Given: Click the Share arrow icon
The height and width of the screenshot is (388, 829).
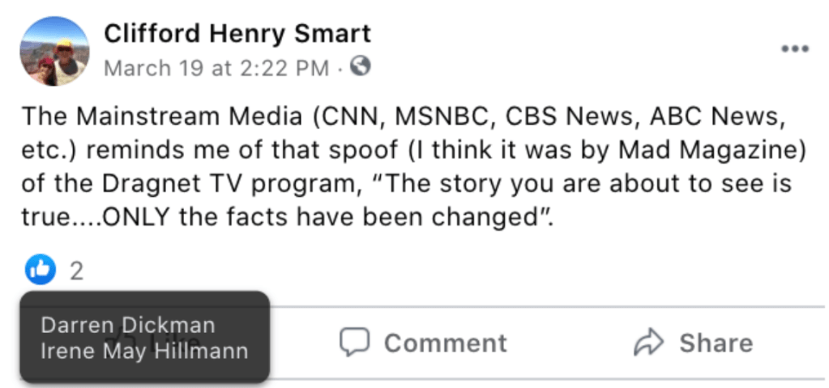Looking at the screenshot, I should [648, 342].
